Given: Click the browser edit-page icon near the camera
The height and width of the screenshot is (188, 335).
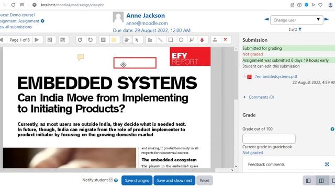Looking at the screenshot, I should [292, 5].
